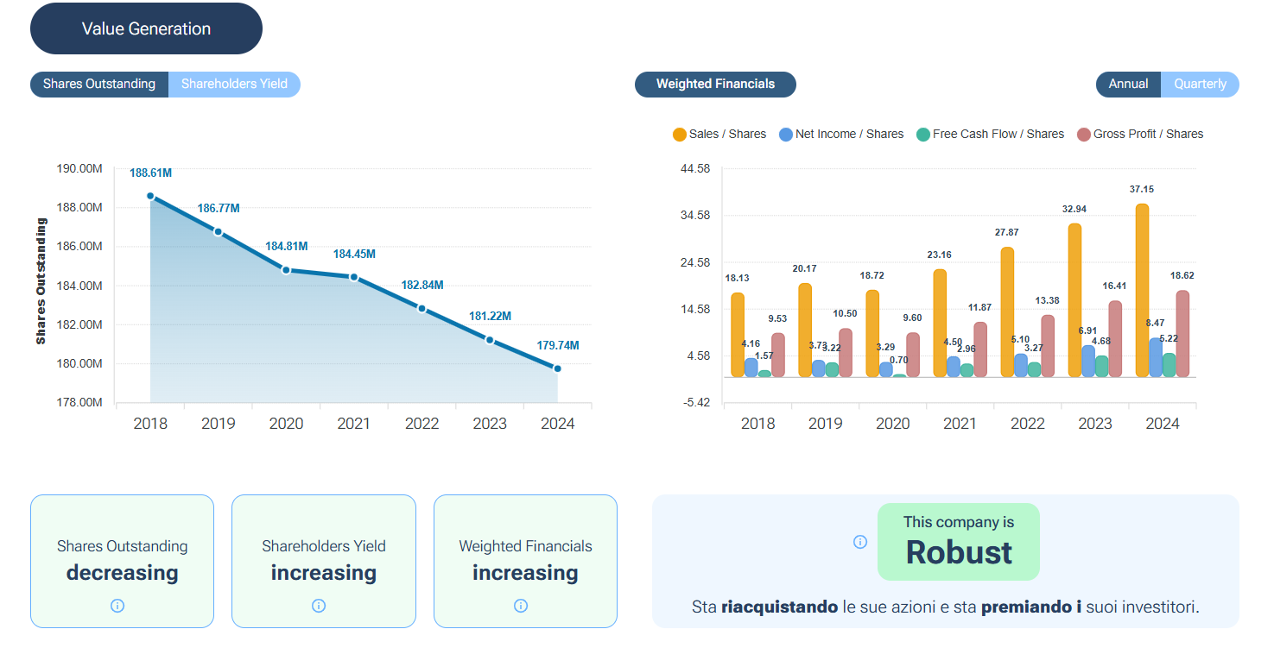This screenshot has width=1274, height=648.
Task: Click the 2018 data point at 188.61M
Action: tap(150, 197)
